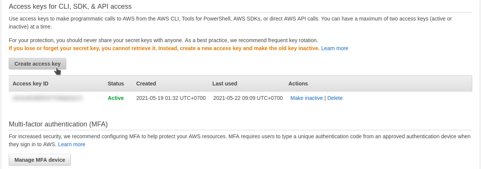Click the 2021-05-19 created timestamp

click(x=171, y=98)
